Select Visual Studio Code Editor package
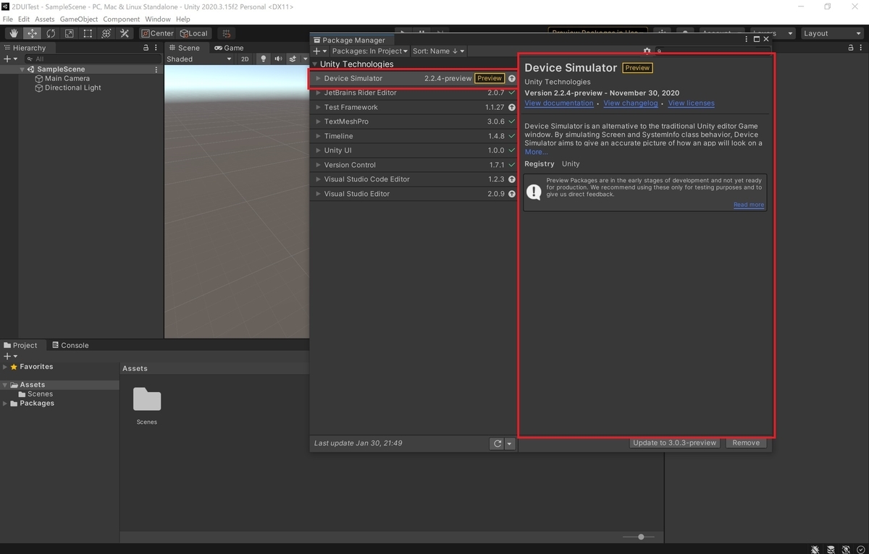 pos(413,179)
